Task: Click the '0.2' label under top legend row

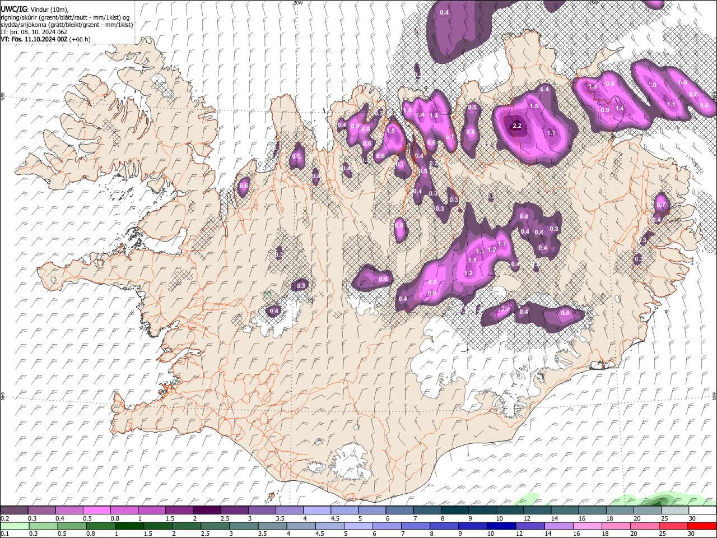Action: pos(4,518)
